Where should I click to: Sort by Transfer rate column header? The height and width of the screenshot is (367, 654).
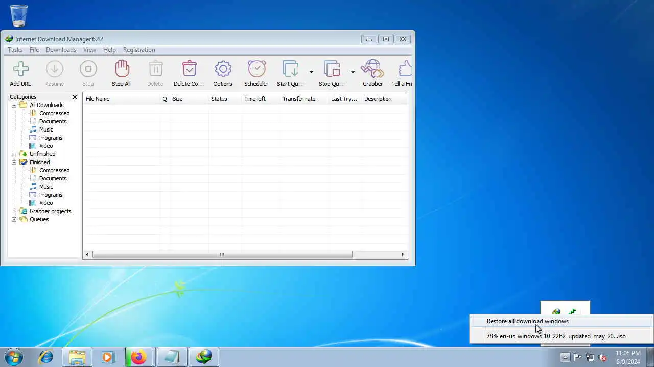304,99
